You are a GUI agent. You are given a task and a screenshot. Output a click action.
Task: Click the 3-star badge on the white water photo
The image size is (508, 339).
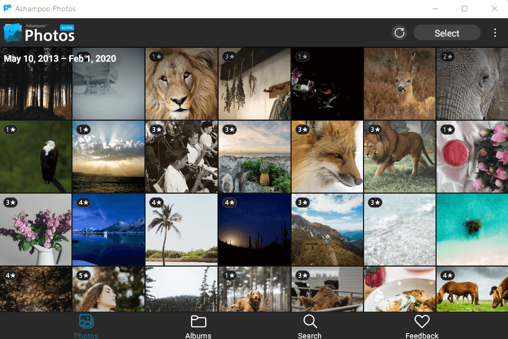375,203
